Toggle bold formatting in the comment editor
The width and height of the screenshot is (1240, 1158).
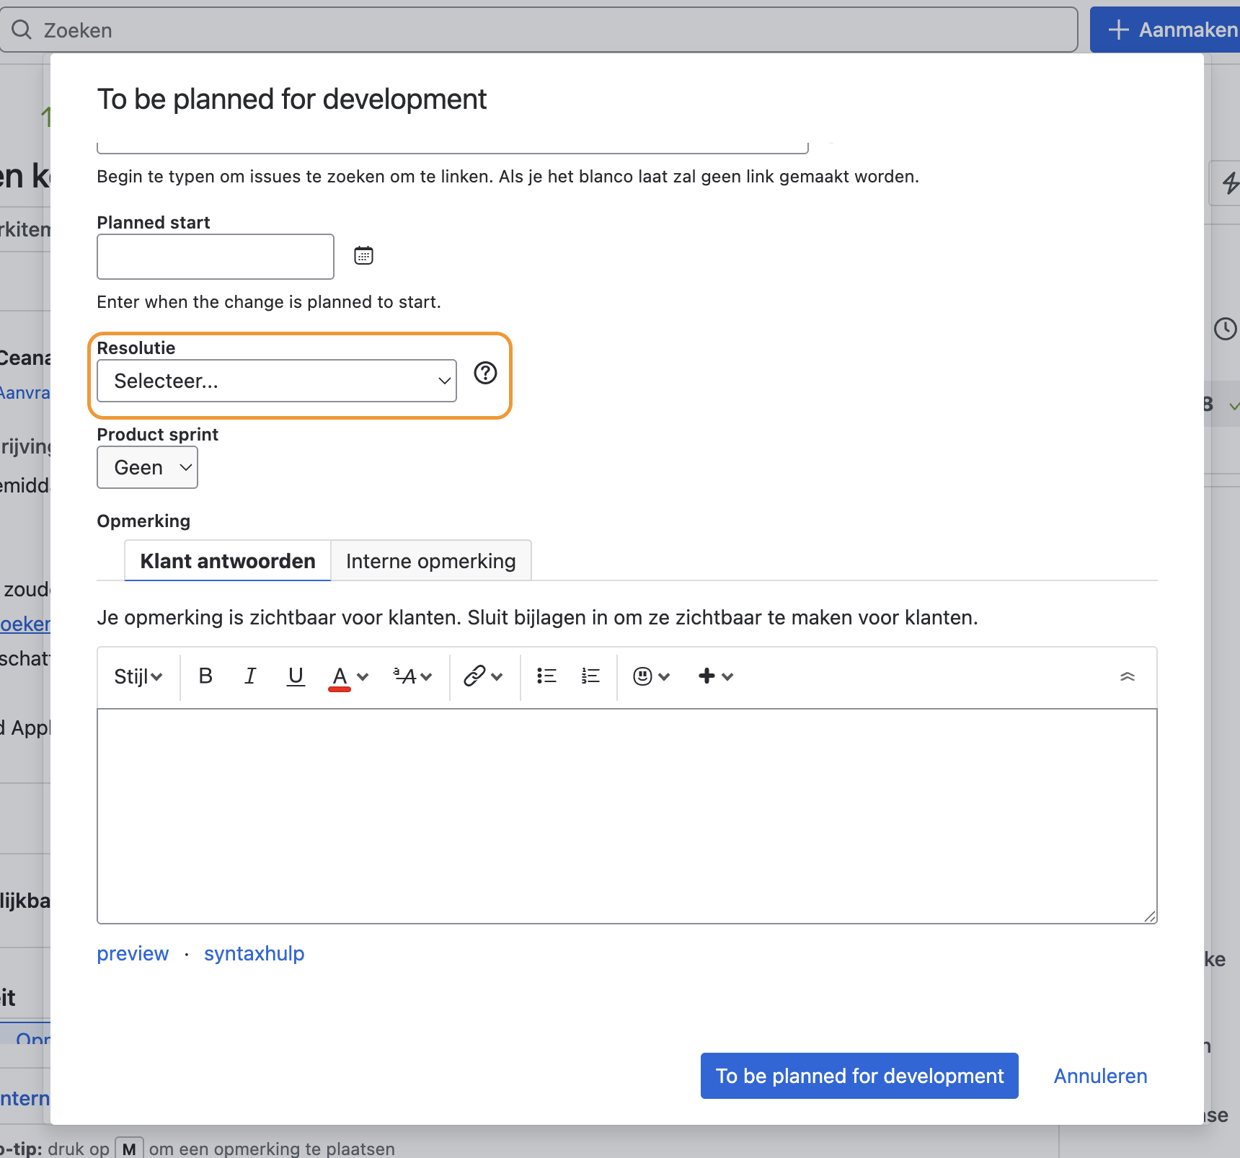point(205,676)
